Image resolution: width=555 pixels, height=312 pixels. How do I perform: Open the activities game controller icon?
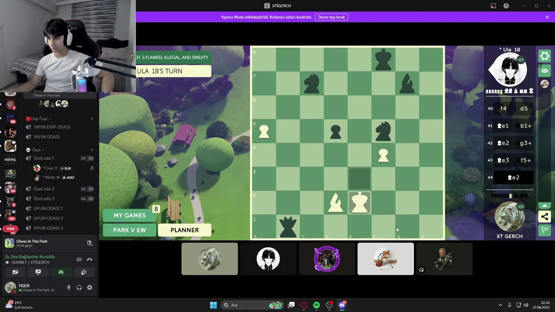pos(61,272)
